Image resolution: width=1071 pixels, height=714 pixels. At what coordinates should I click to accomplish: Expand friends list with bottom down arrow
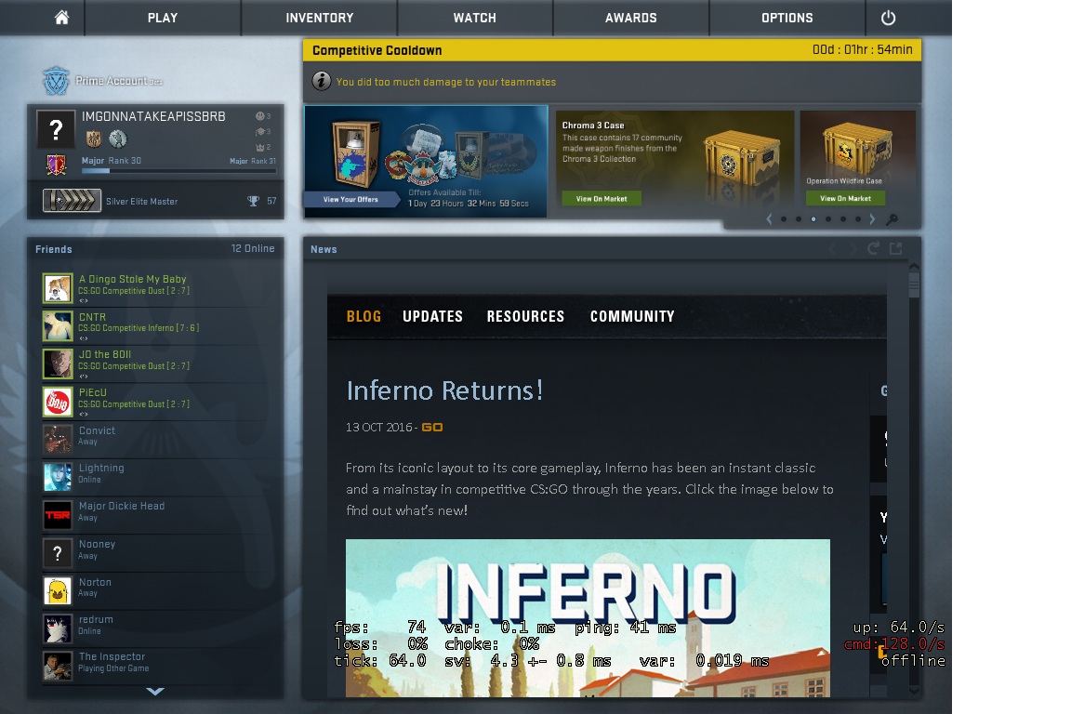coord(155,692)
